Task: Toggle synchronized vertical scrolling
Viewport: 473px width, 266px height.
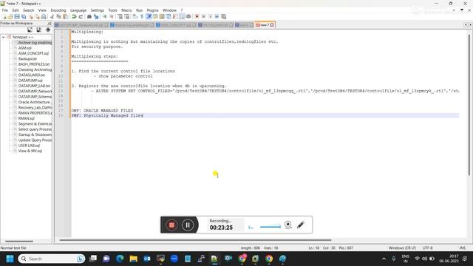Action: point(120,16)
